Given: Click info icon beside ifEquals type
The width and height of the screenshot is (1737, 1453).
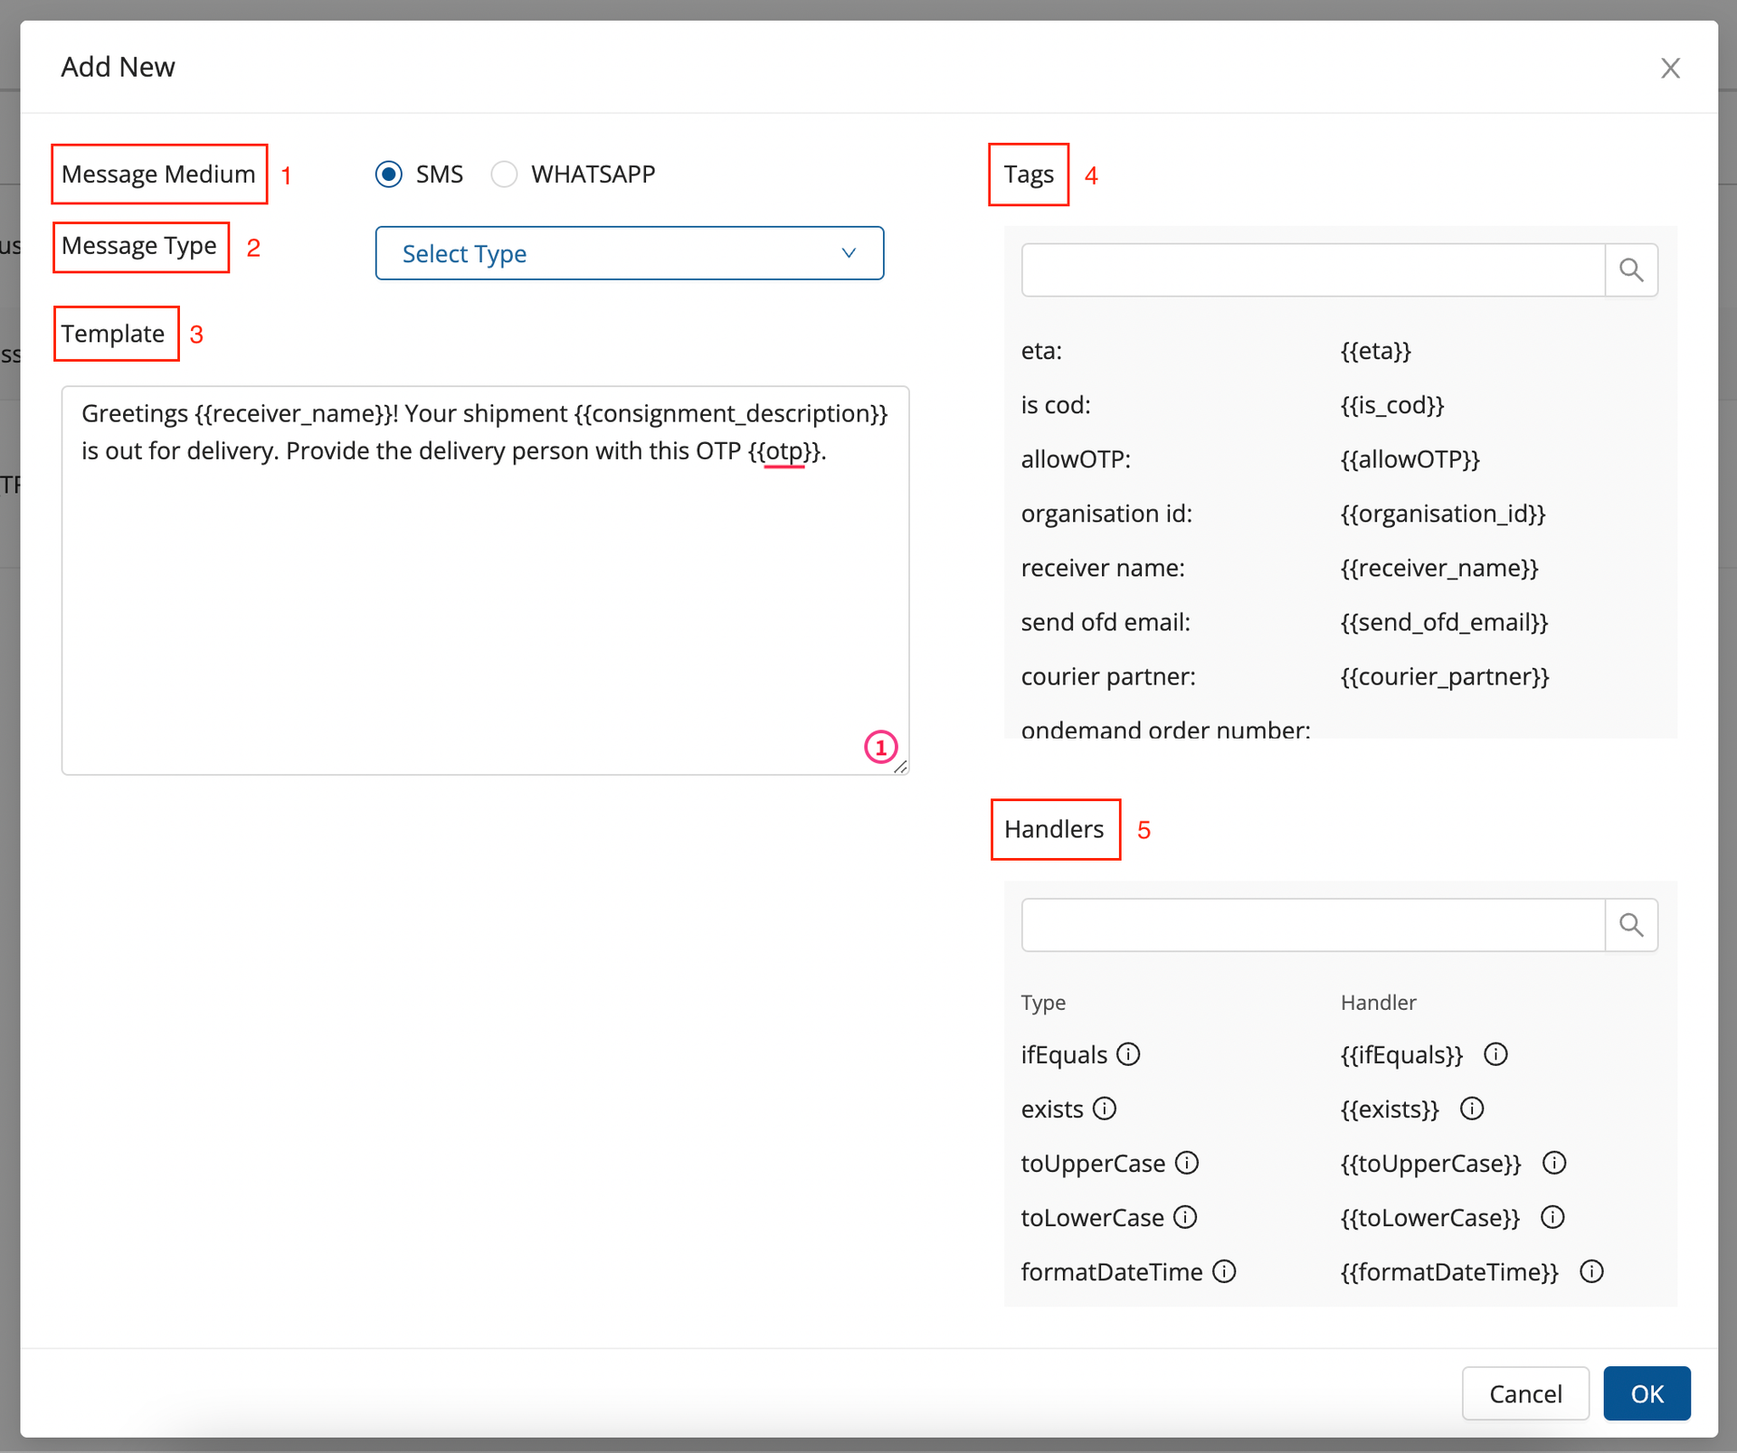Looking at the screenshot, I should click(1127, 1054).
